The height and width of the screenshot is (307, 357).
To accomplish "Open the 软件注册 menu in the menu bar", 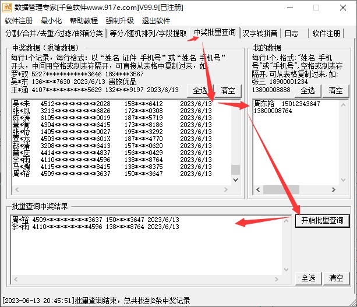I will point(19,20).
